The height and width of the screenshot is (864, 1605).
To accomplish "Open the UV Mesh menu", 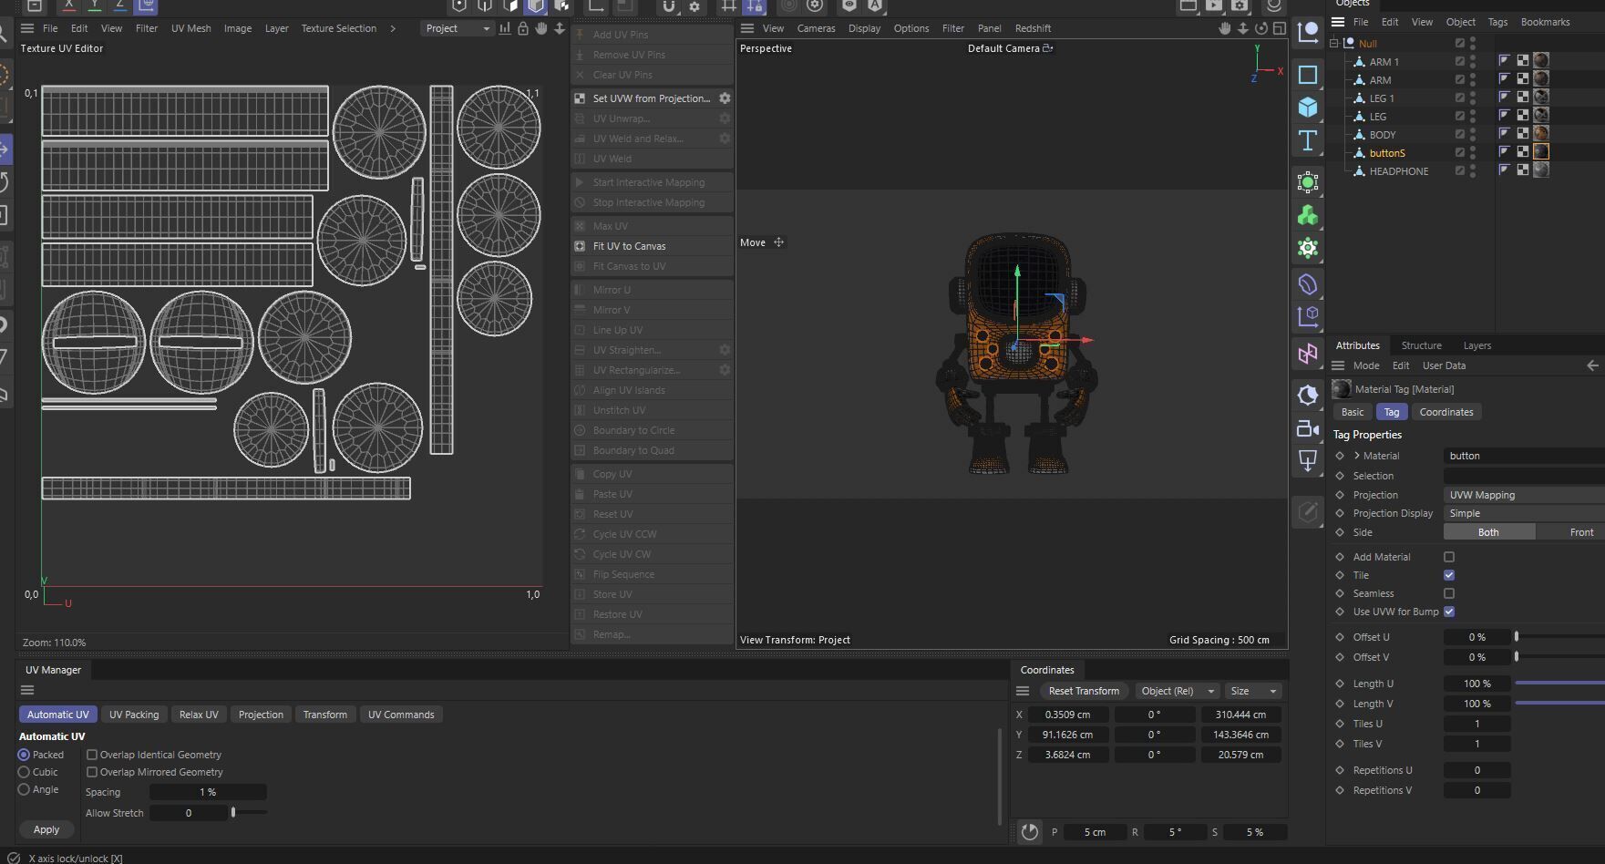I will (x=190, y=28).
